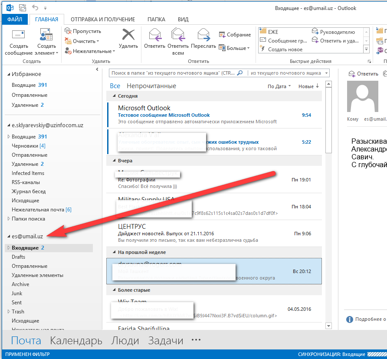Image resolution: width=387 pixels, height=359 pixels.
Task: Collapse the Вчера message group
Action: pyautogui.click(x=114, y=161)
